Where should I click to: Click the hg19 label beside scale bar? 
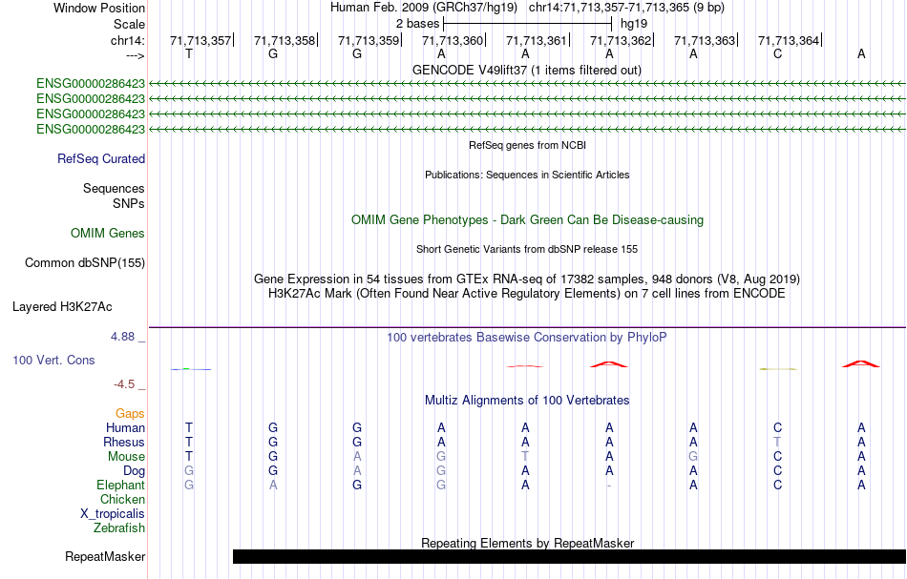tap(633, 24)
